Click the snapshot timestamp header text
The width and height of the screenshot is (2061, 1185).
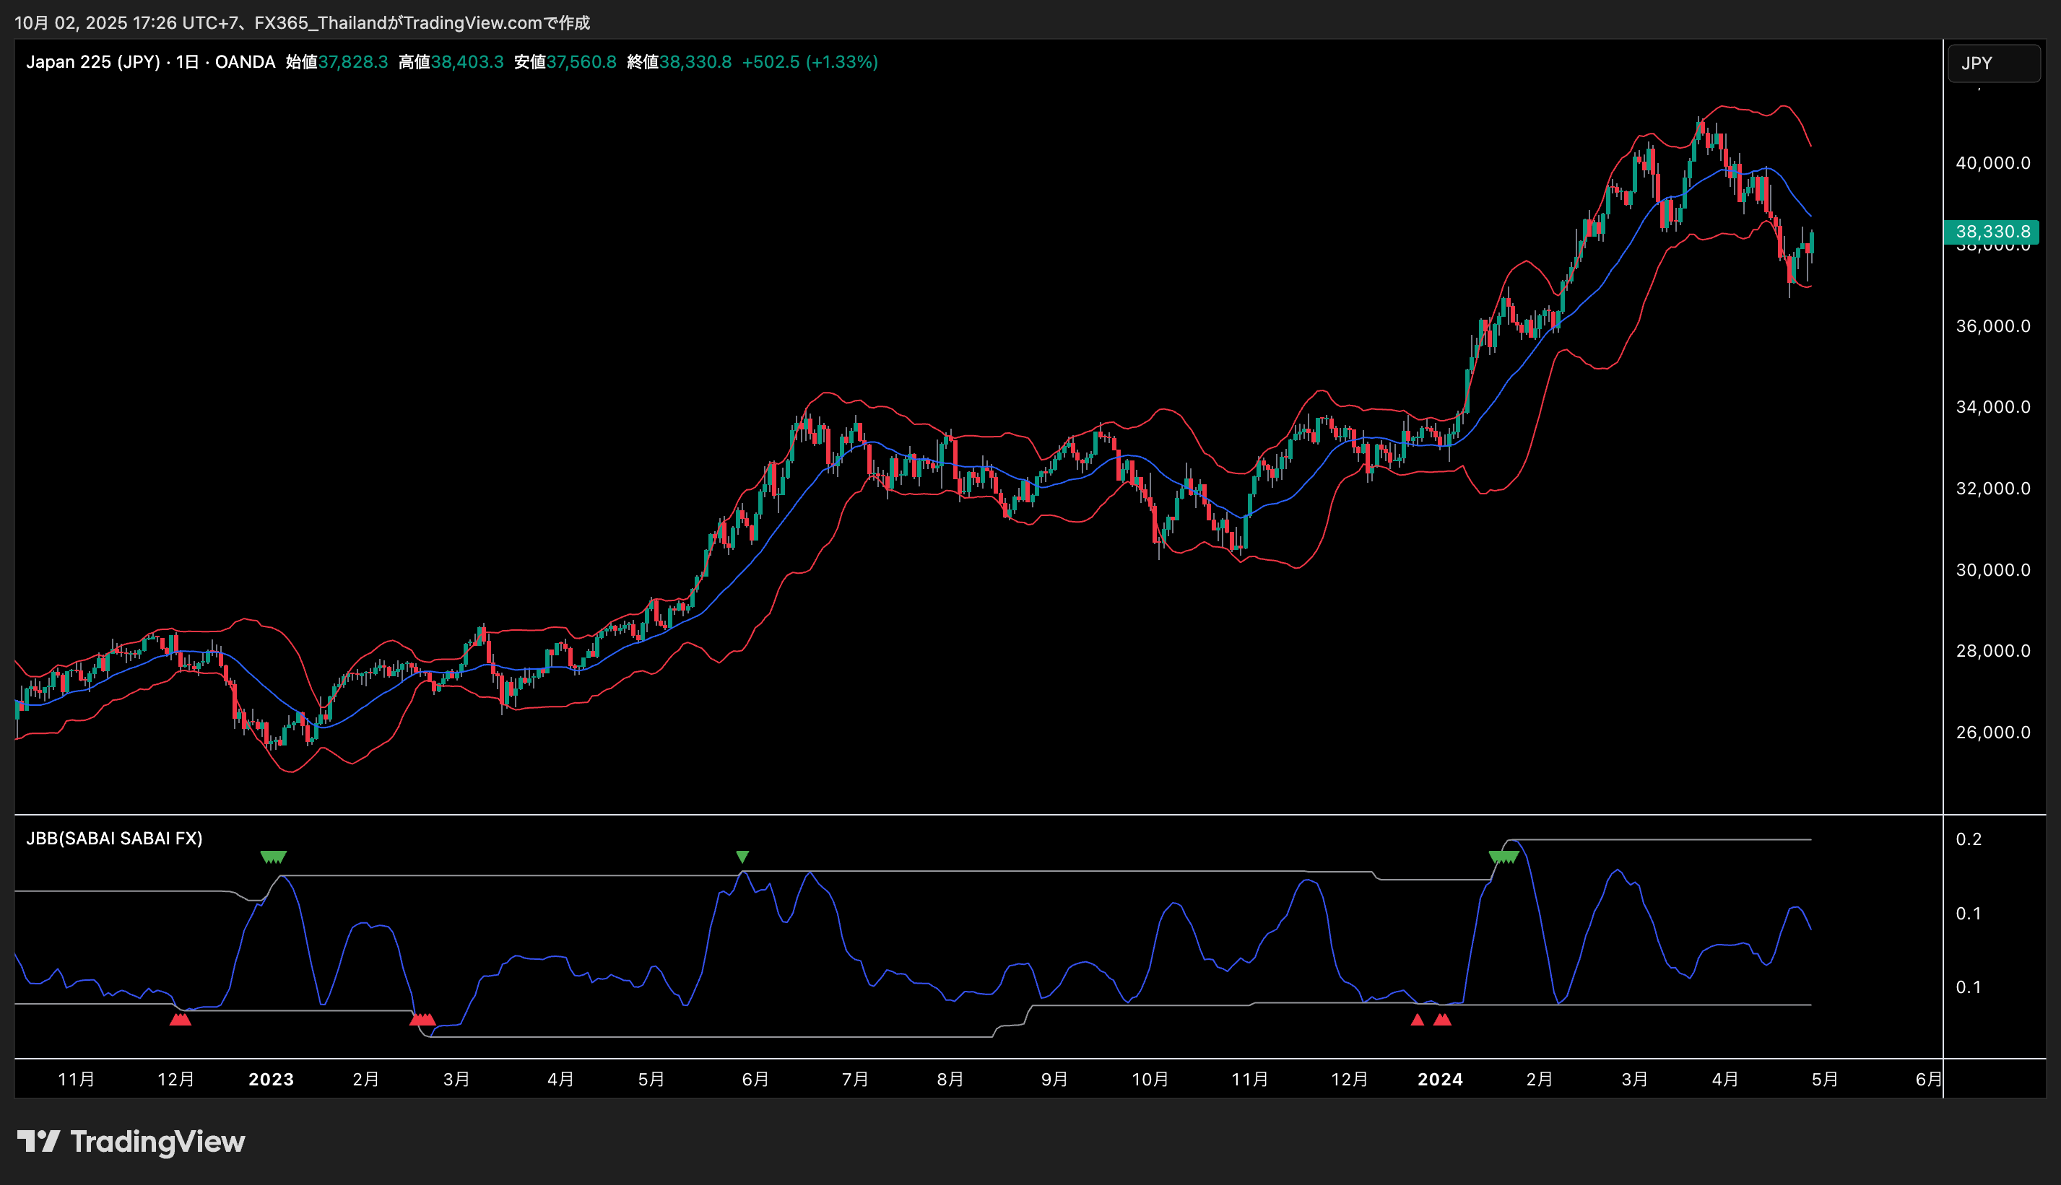click(302, 23)
